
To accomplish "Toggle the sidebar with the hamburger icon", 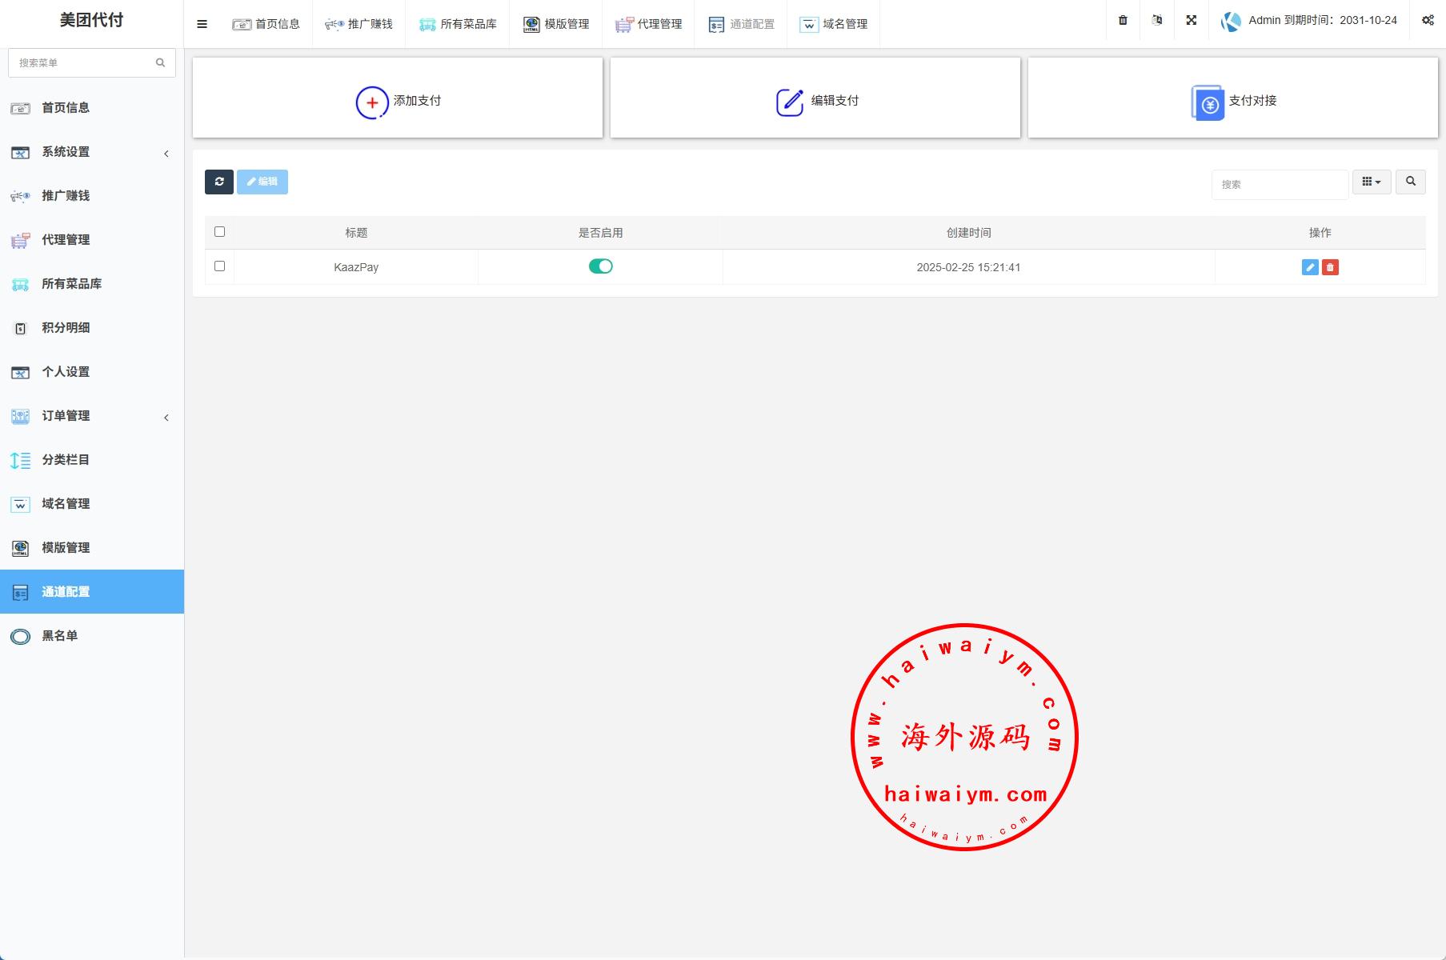I will tap(202, 24).
